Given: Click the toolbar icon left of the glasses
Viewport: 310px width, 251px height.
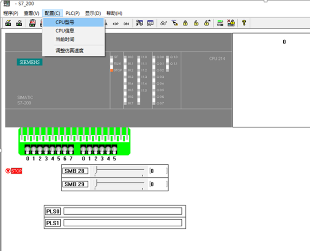Looking at the screenshot, I should [150, 23].
